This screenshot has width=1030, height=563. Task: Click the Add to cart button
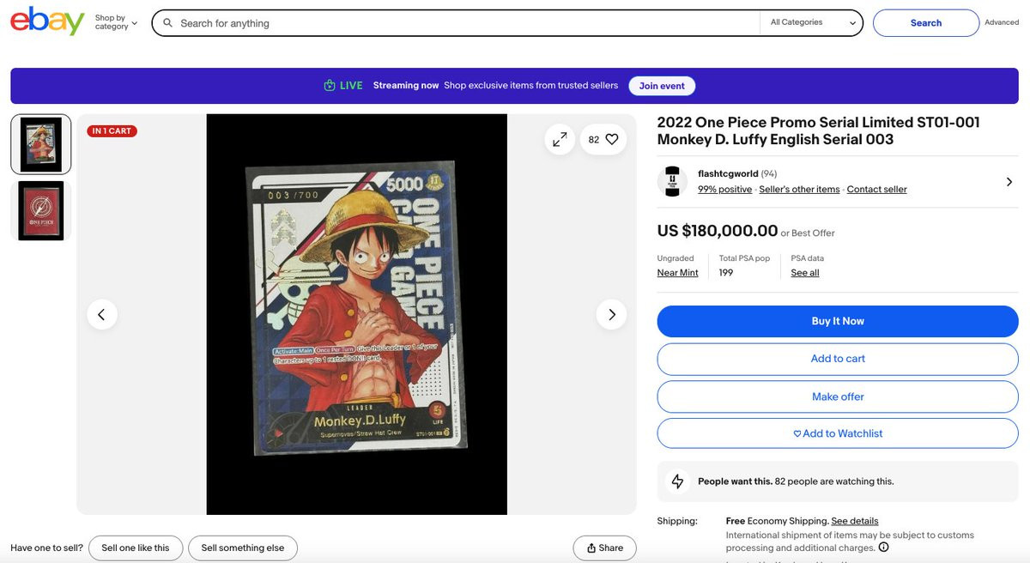click(x=838, y=359)
